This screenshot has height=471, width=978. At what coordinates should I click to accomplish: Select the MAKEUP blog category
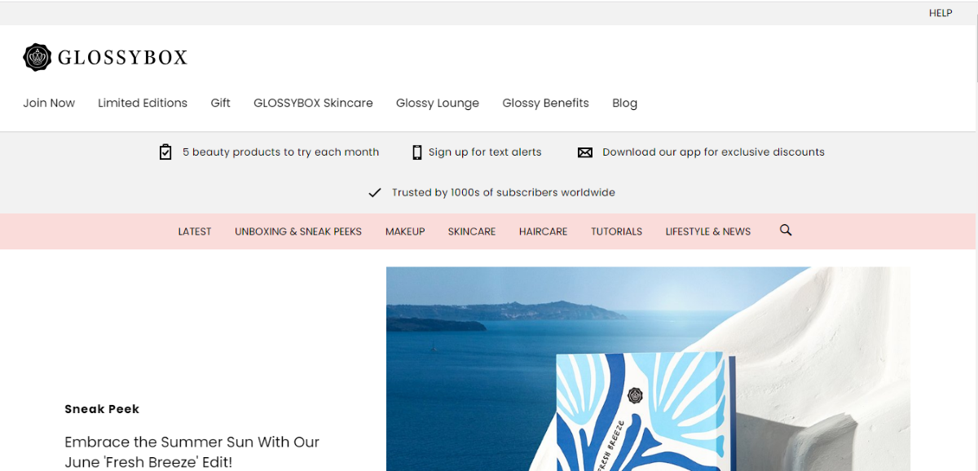(405, 231)
